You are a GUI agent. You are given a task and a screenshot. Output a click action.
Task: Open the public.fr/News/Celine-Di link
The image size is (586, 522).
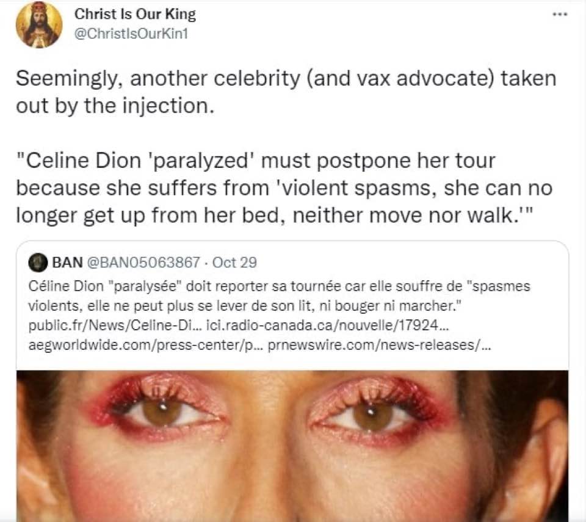[116, 325]
